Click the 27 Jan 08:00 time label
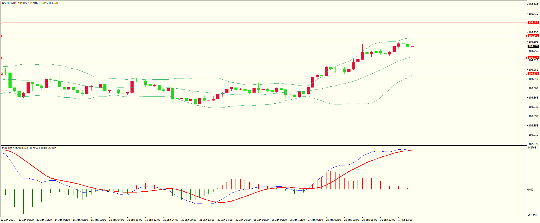The height and width of the screenshot is (223, 540). [315, 220]
